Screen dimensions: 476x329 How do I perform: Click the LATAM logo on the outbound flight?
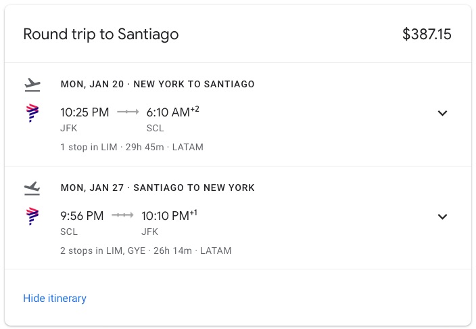click(32, 113)
